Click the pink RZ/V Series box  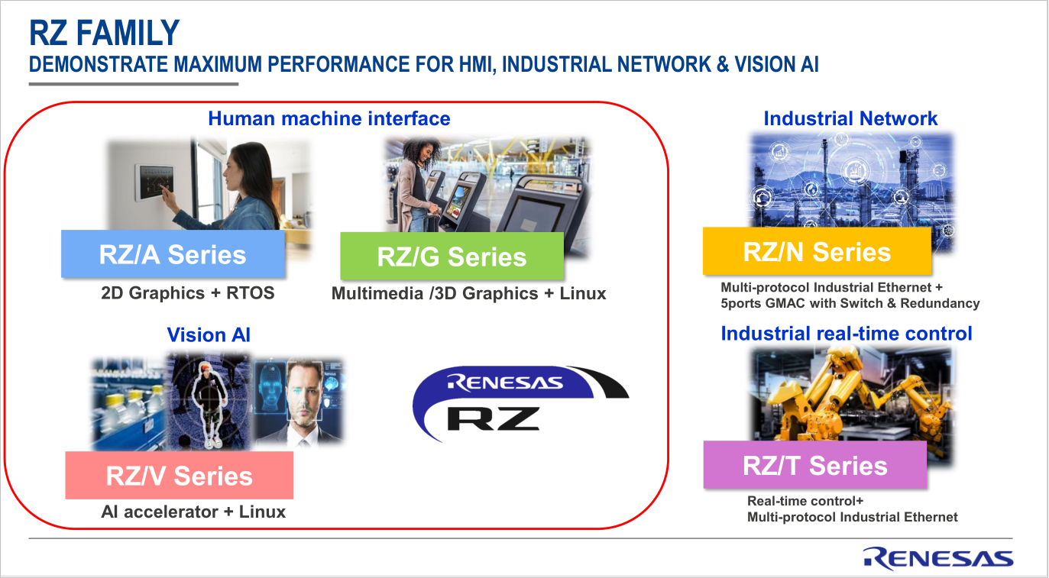pos(180,476)
